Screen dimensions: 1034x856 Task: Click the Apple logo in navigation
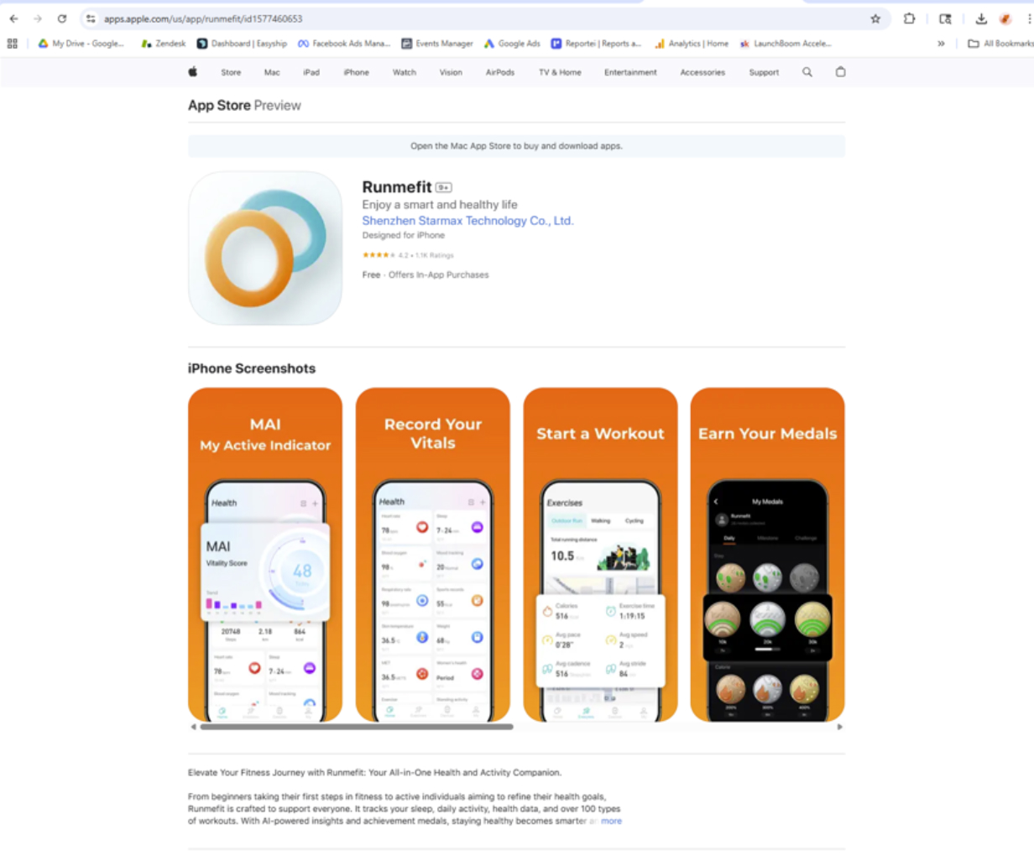pos(192,72)
